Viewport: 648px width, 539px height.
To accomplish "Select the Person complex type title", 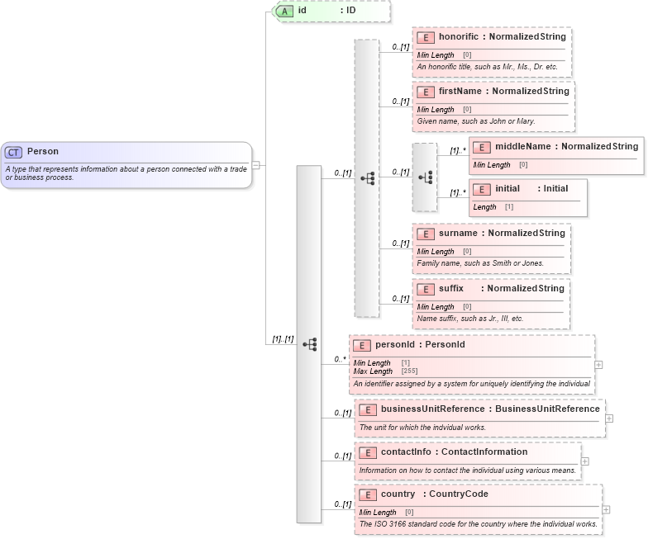I will tap(43, 152).
